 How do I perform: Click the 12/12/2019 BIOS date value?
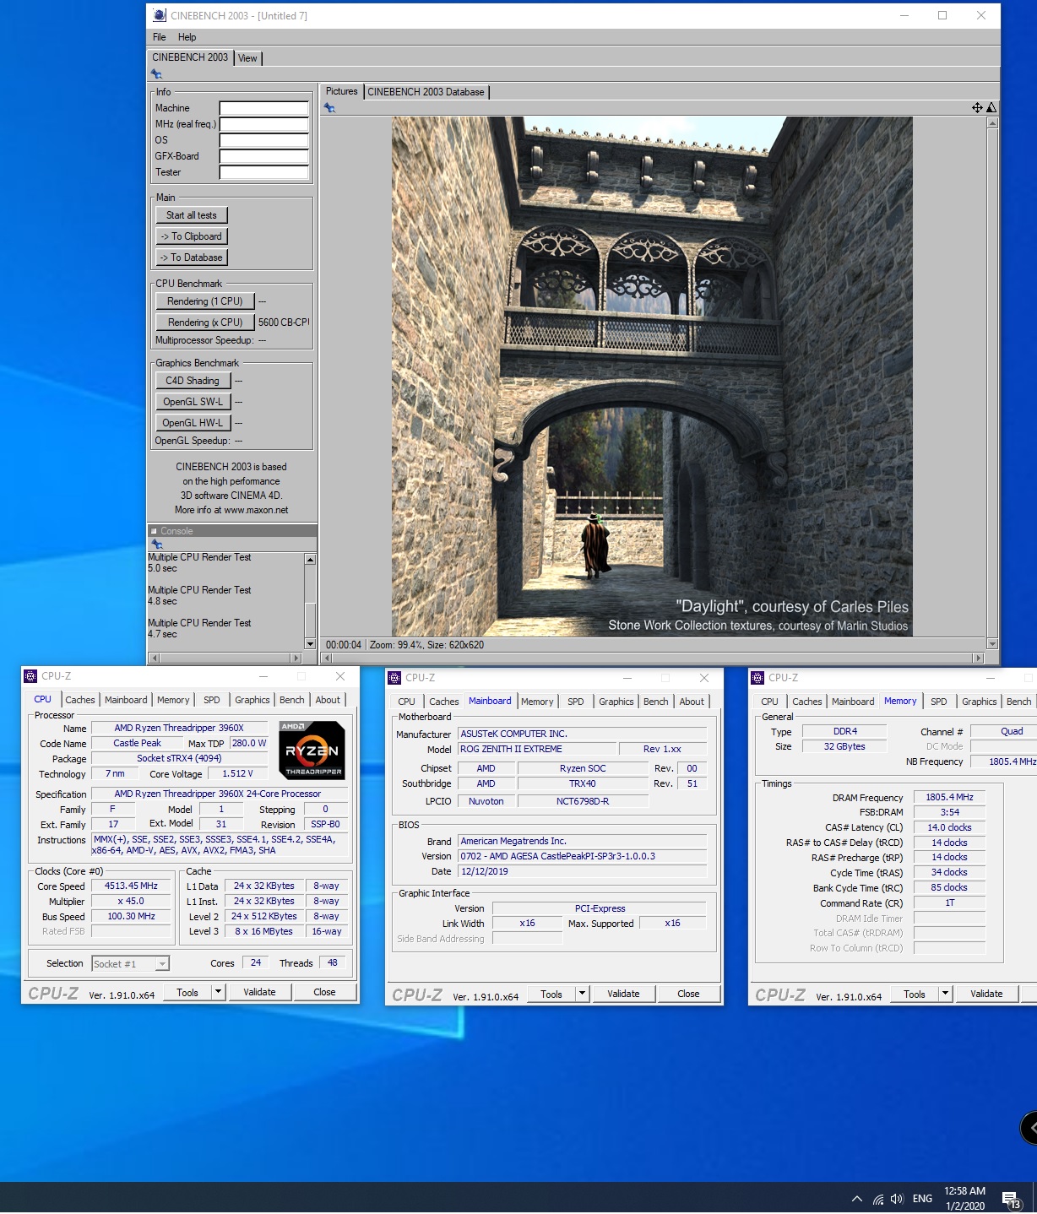(x=583, y=871)
